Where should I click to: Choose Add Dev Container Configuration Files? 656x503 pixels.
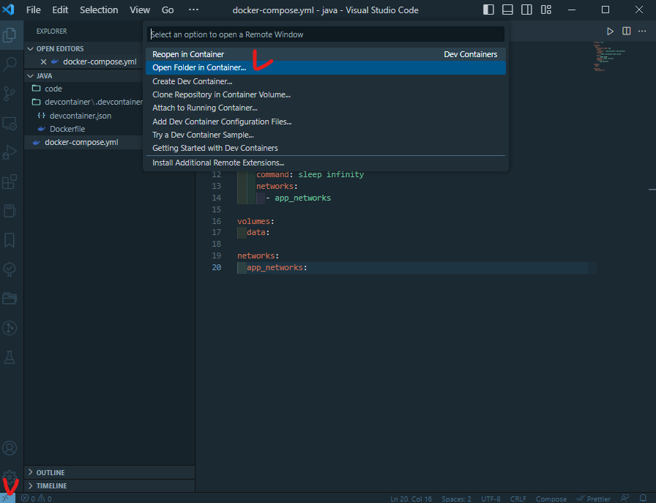[x=326, y=122]
